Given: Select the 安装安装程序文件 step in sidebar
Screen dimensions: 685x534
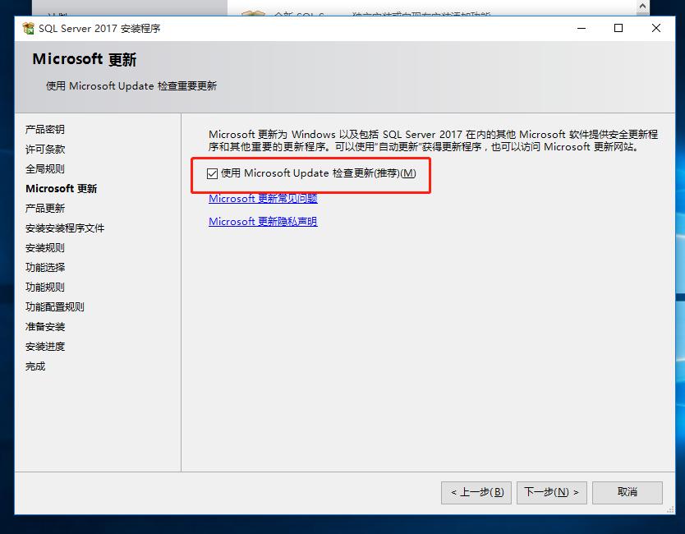Looking at the screenshot, I should pyautogui.click(x=65, y=228).
